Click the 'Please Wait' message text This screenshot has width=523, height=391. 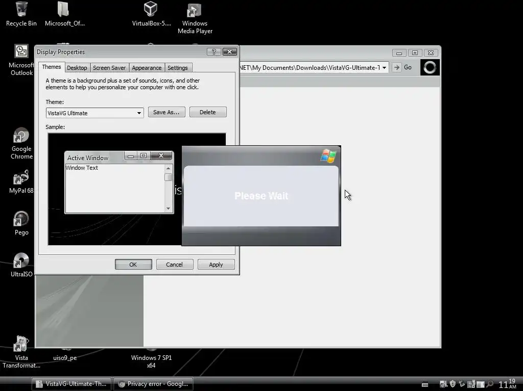261,196
